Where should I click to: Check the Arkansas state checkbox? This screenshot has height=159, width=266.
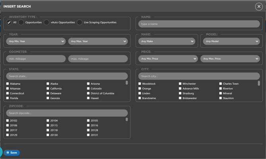click(x=8, y=88)
